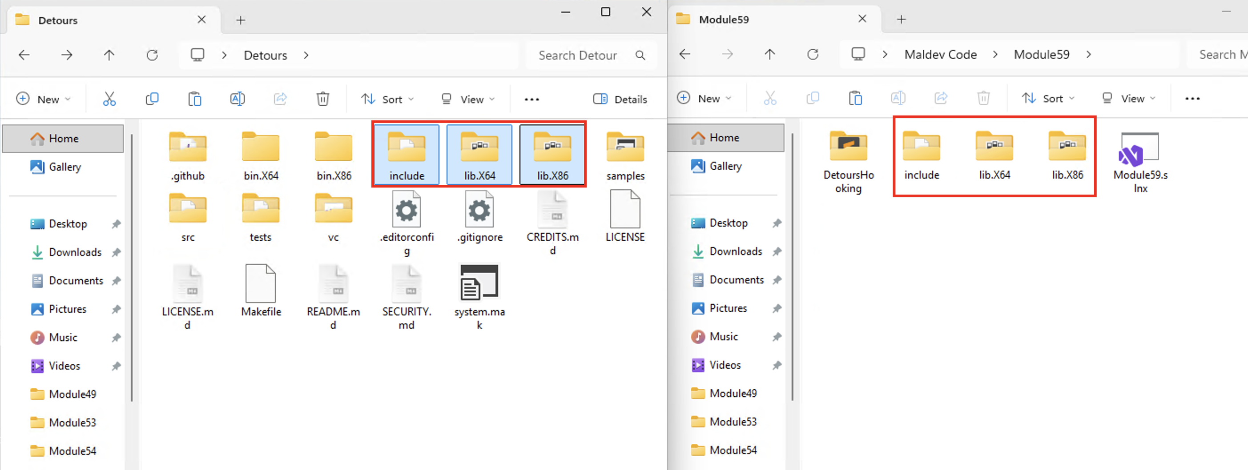
Task: Select Downloads in the Detours sidebar
Action: tap(75, 252)
